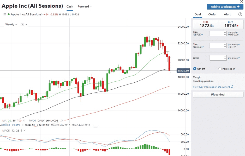Click the MACD indicator label
This screenshot has height=156, width=245.
[x=6, y=131]
